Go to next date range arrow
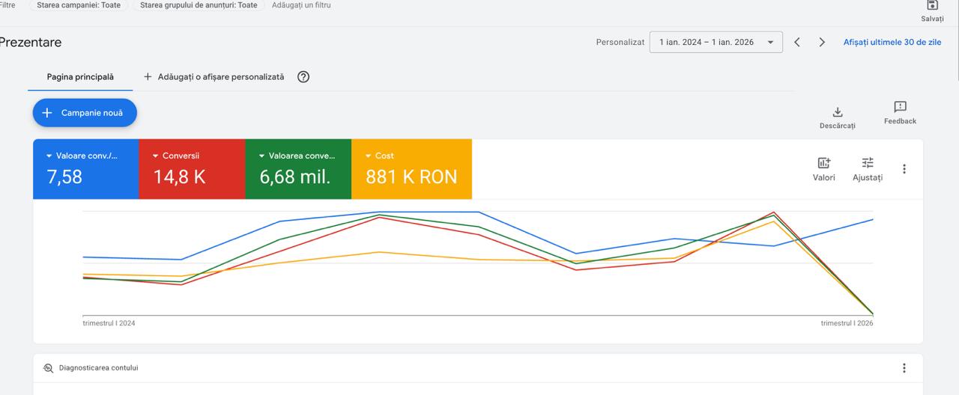959x395 pixels. click(822, 42)
